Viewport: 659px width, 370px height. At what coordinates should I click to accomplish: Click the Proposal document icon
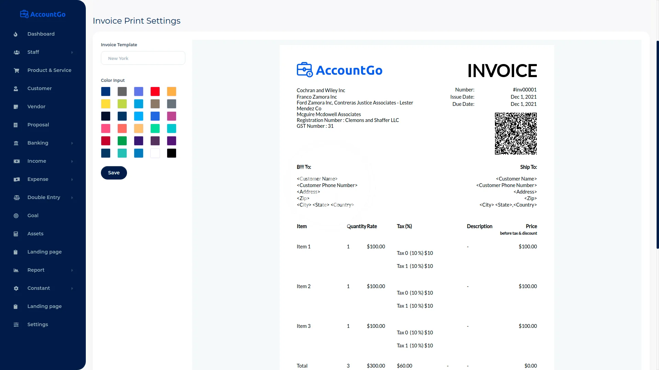pyautogui.click(x=16, y=125)
